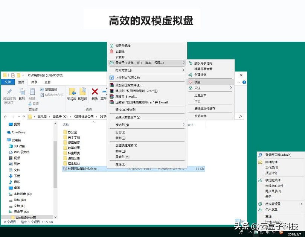Image resolution: width=305 pixels, height=237 pixels.
Task: Expand the 关注 submenu arrow
Action: click(231, 88)
